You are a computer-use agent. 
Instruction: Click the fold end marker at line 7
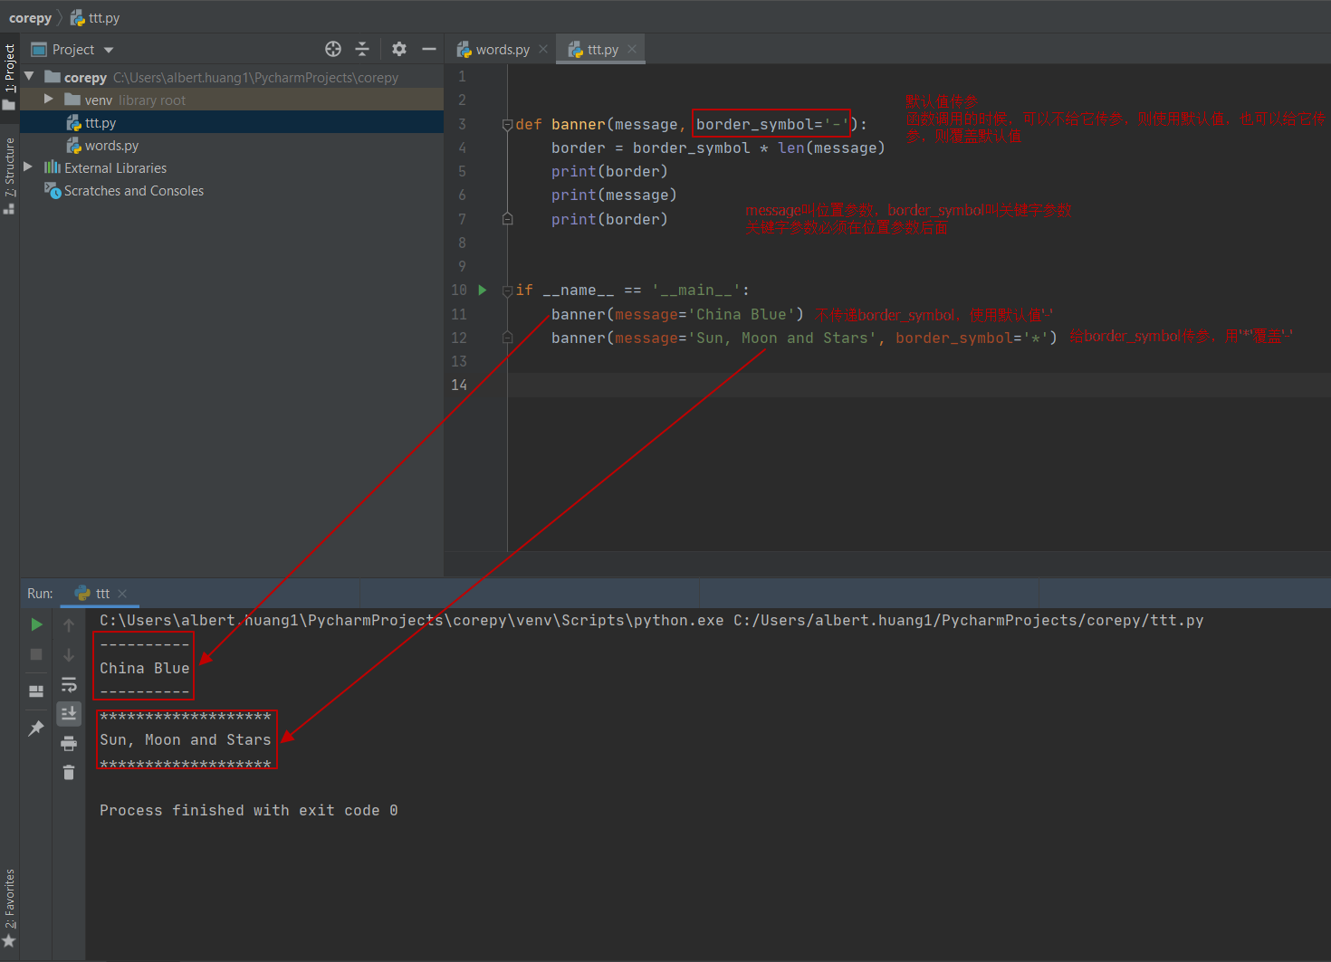coord(507,219)
